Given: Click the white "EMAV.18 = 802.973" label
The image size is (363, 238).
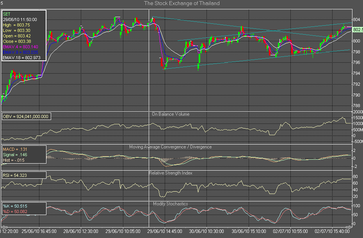Looking at the screenshot, I should (x=21, y=58).
